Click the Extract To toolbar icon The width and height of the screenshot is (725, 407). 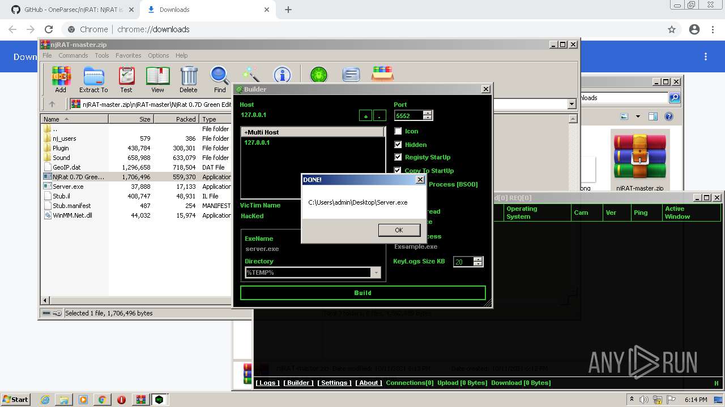[x=93, y=79]
